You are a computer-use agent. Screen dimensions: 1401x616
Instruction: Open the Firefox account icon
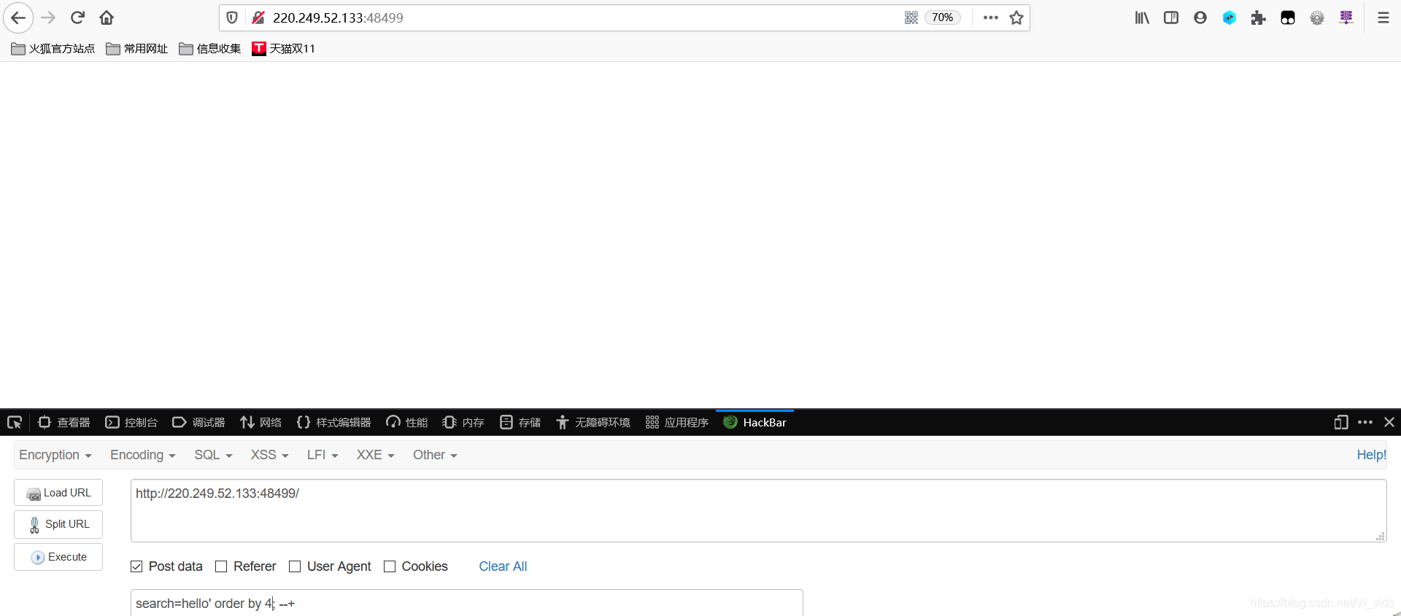[x=1200, y=17]
